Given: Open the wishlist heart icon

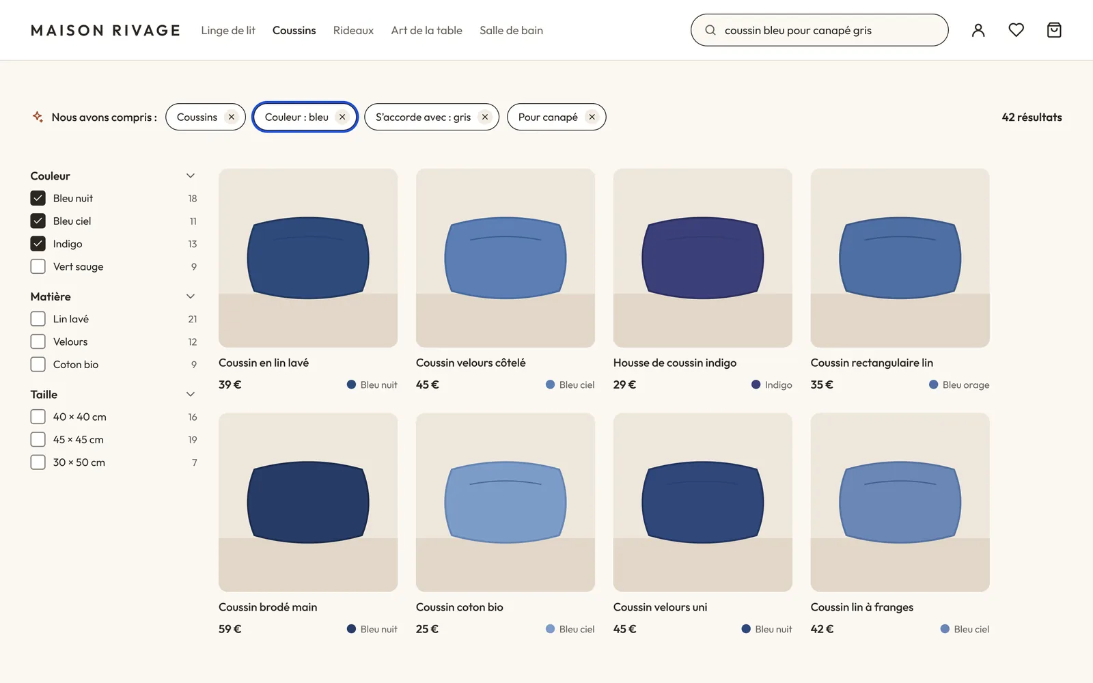Looking at the screenshot, I should coord(1016,30).
